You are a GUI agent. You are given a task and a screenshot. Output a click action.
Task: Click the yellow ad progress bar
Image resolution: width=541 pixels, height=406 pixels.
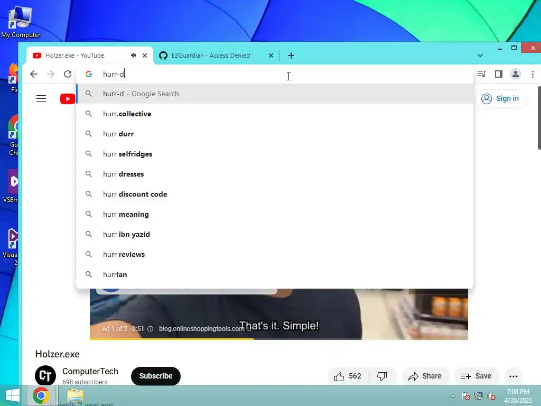pos(172,339)
